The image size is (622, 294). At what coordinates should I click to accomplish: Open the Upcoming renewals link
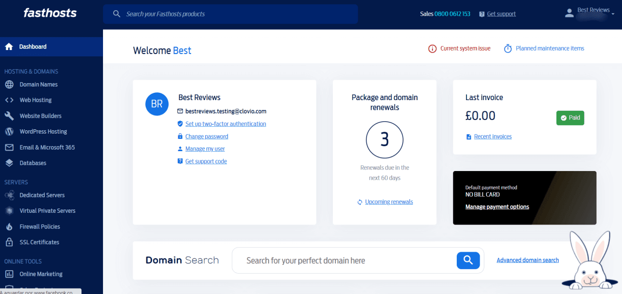click(389, 202)
